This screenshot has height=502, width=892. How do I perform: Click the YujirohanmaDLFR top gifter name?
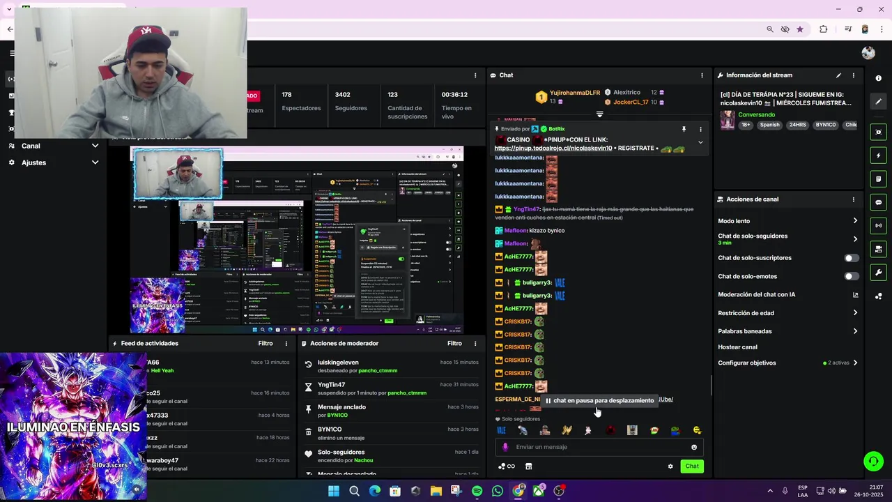(575, 93)
